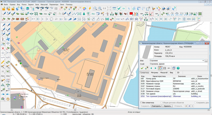Click the 'Калининград' value cell
Screen dimensions: 212x115
pos(181,84)
